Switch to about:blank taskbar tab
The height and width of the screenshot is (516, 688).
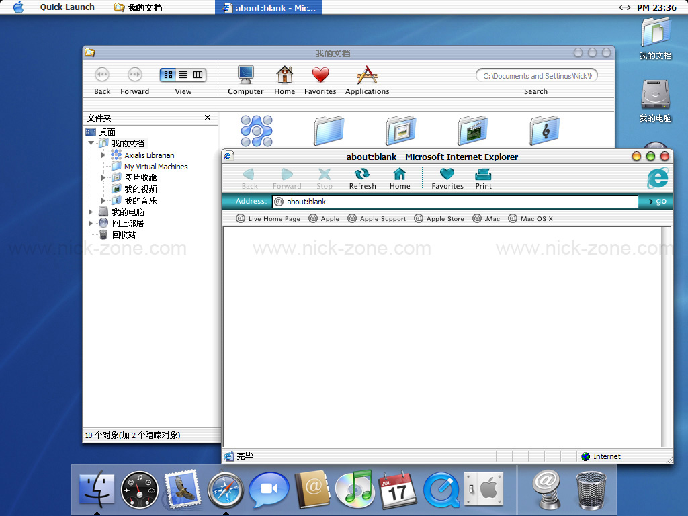coord(269,8)
